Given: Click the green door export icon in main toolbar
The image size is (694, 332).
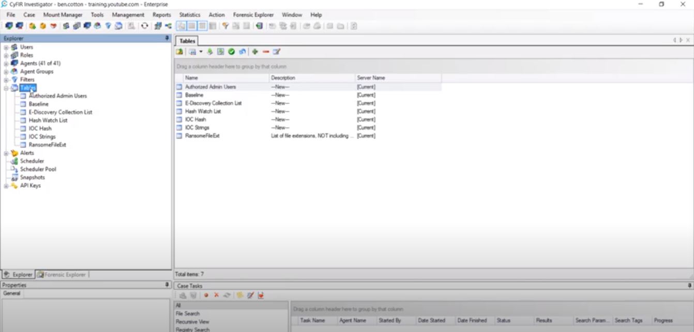Looking at the screenshot, I should click(x=259, y=26).
